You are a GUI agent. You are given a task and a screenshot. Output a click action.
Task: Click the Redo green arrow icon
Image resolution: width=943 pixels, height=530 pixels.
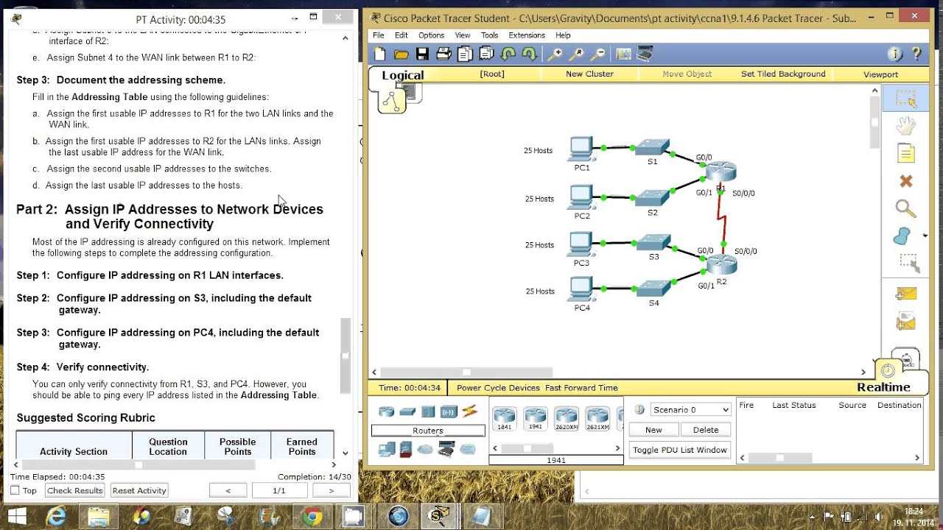coord(529,54)
